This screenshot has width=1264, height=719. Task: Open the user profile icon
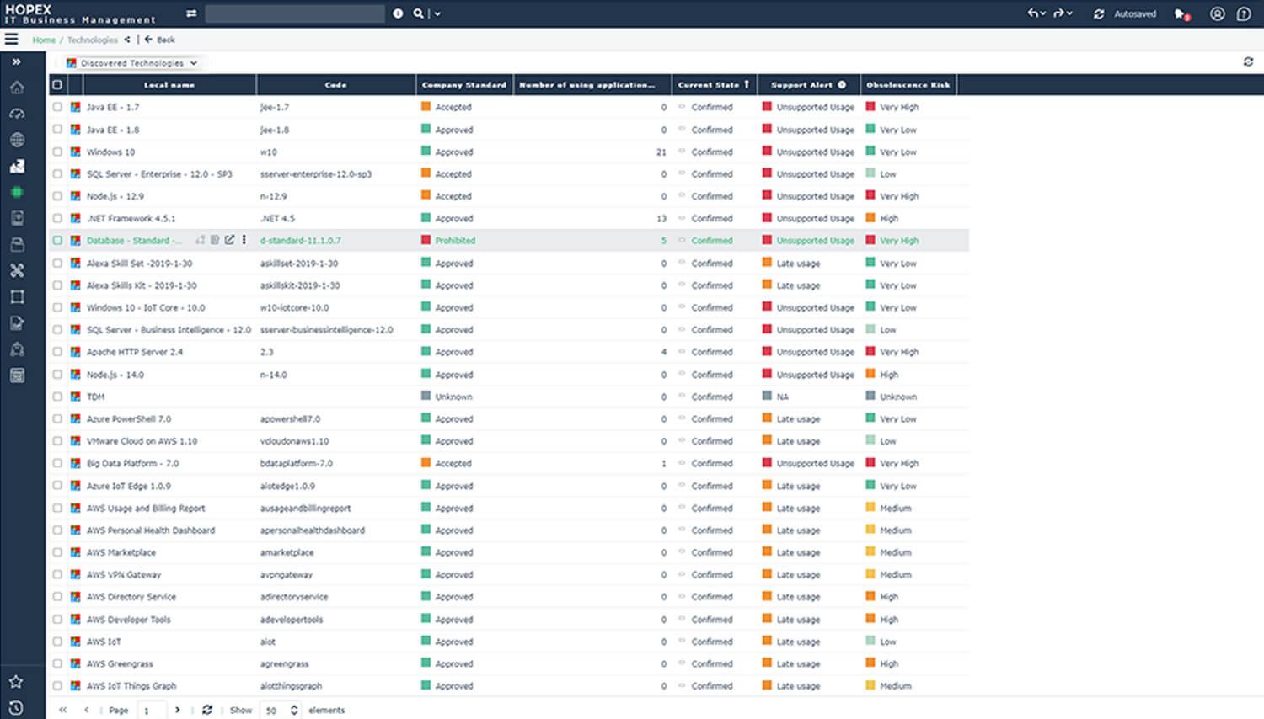[x=1217, y=13]
